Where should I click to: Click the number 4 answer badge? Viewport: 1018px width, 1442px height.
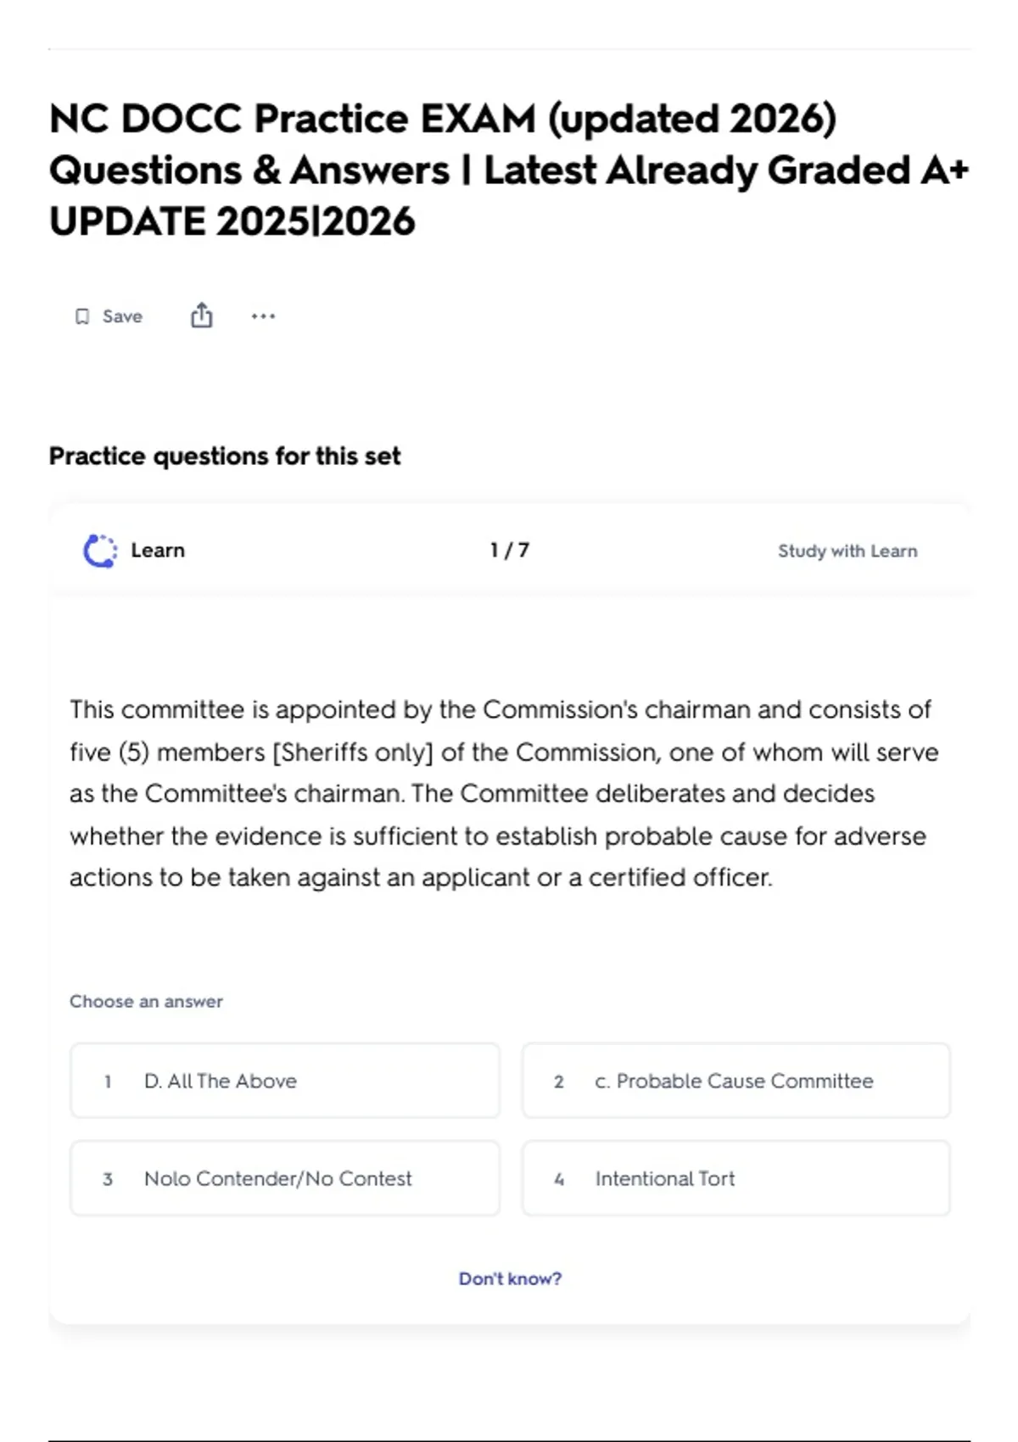[559, 1179]
